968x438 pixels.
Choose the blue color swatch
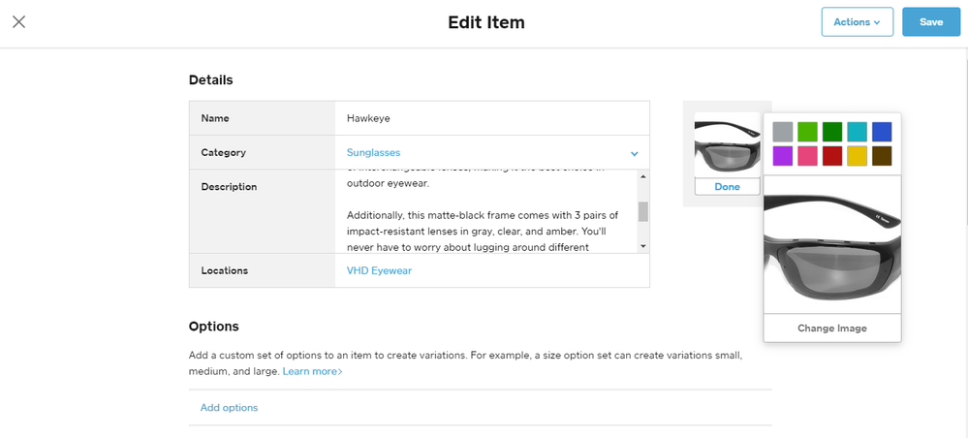click(882, 132)
